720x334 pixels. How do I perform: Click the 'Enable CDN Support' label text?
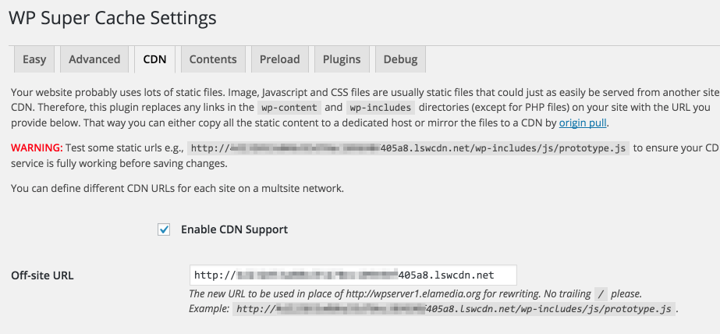[x=234, y=229]
